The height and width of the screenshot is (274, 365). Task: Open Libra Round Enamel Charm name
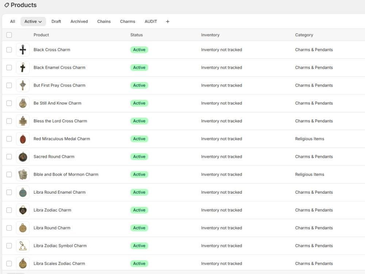(59, 192)
